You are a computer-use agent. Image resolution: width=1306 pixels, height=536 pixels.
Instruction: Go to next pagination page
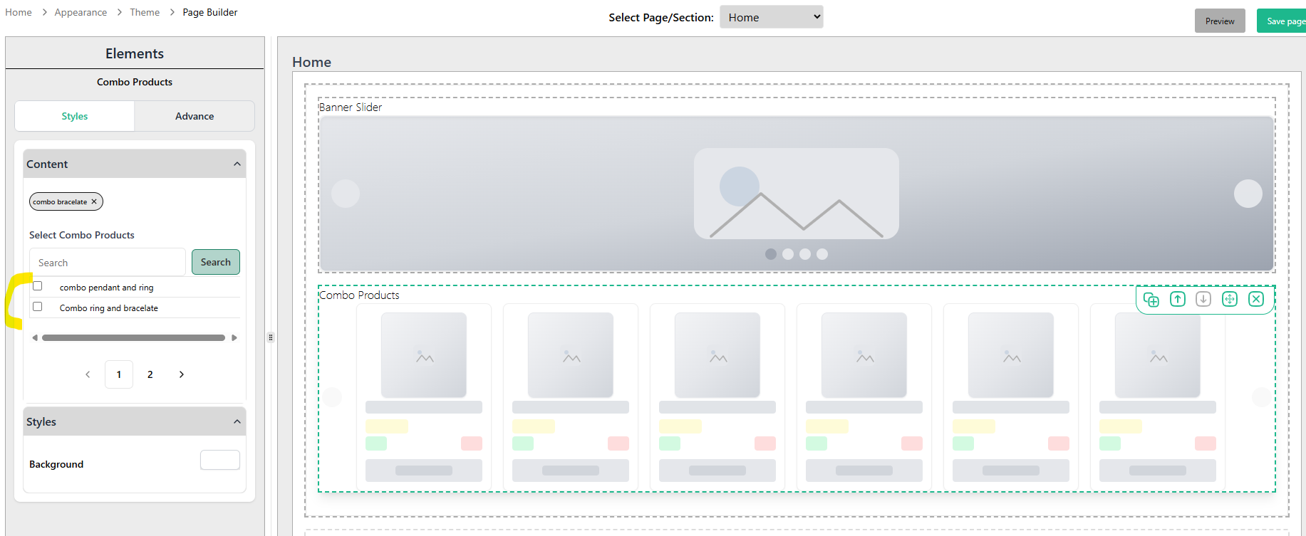pyautogui.click(x=182, y=374)
